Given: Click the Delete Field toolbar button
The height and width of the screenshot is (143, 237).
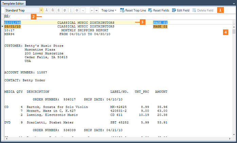Looking at the screenshot, I should click(203, 10).
